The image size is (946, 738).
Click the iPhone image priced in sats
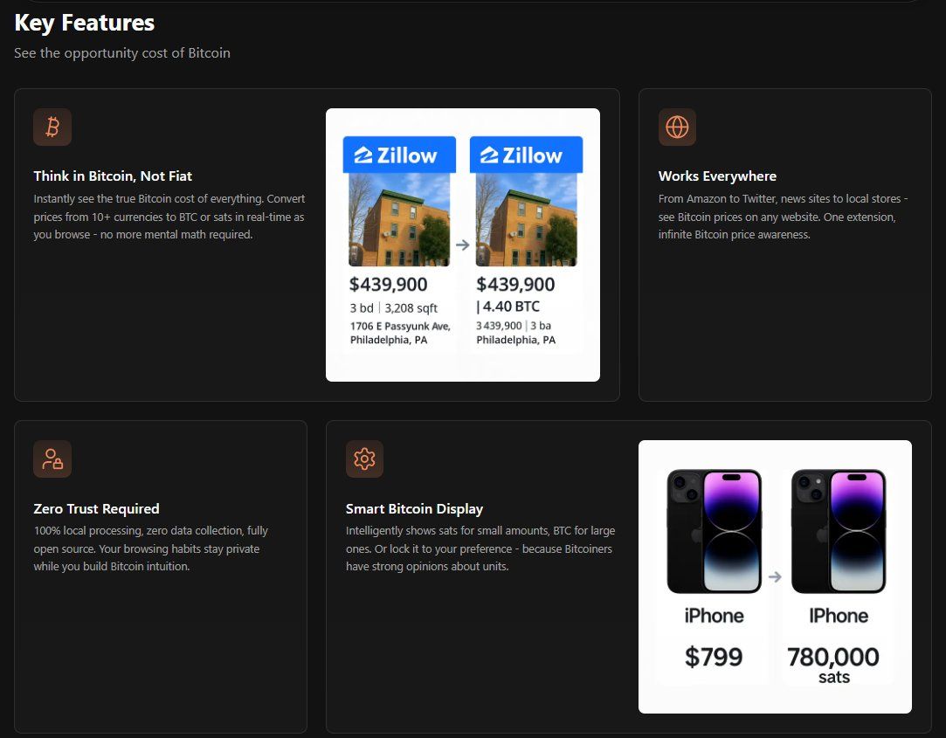tap(839, 531)
